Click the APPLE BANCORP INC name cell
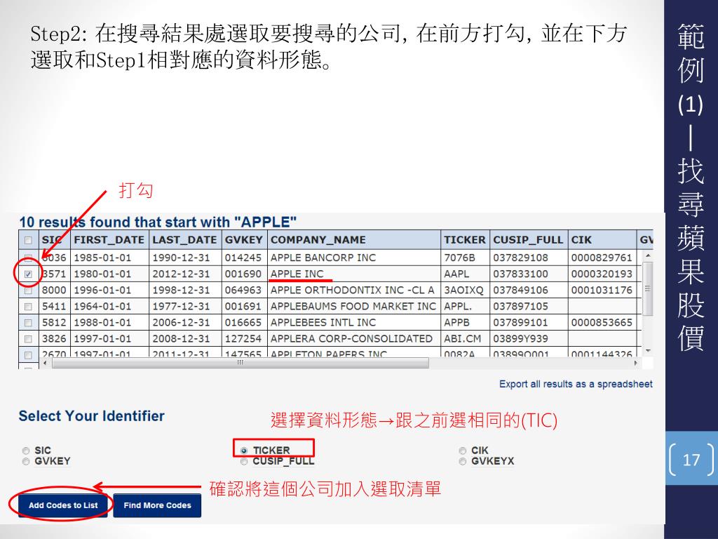The width and height of the screenshot is (718, 539). pyautogui.click(x=354, y=258)
